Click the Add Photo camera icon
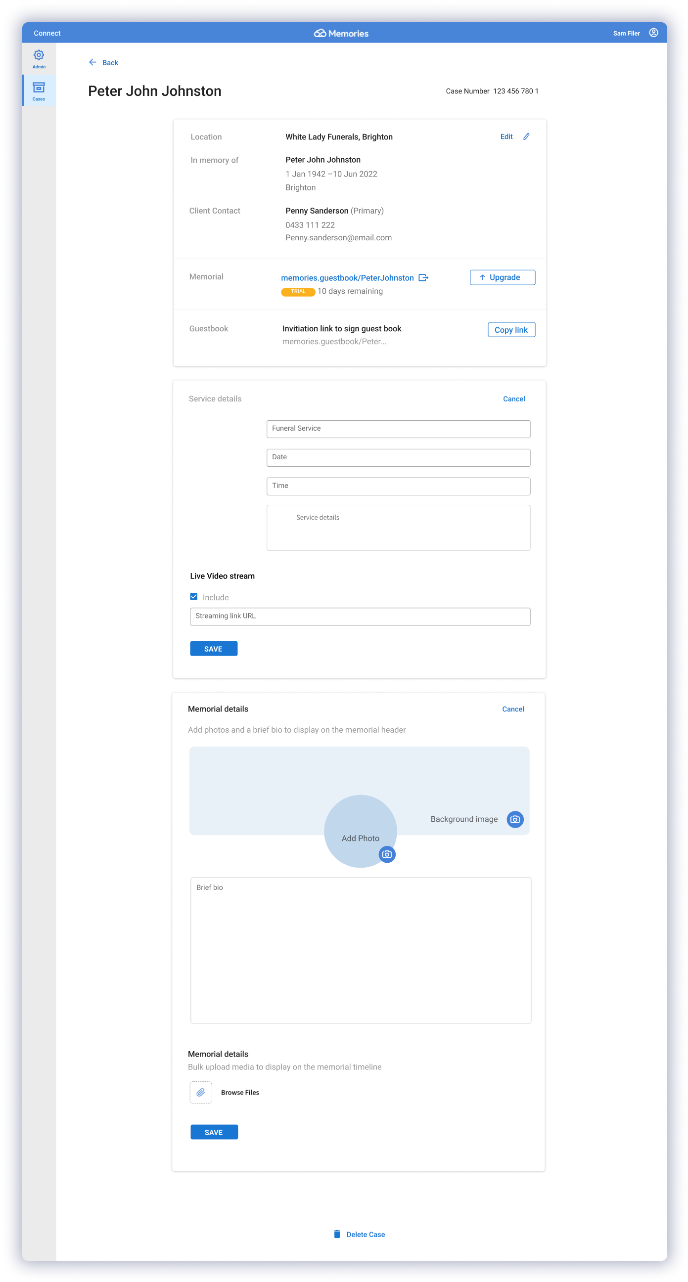The image size is (688, 1282). pyautogui.click(x=387, y=854)
